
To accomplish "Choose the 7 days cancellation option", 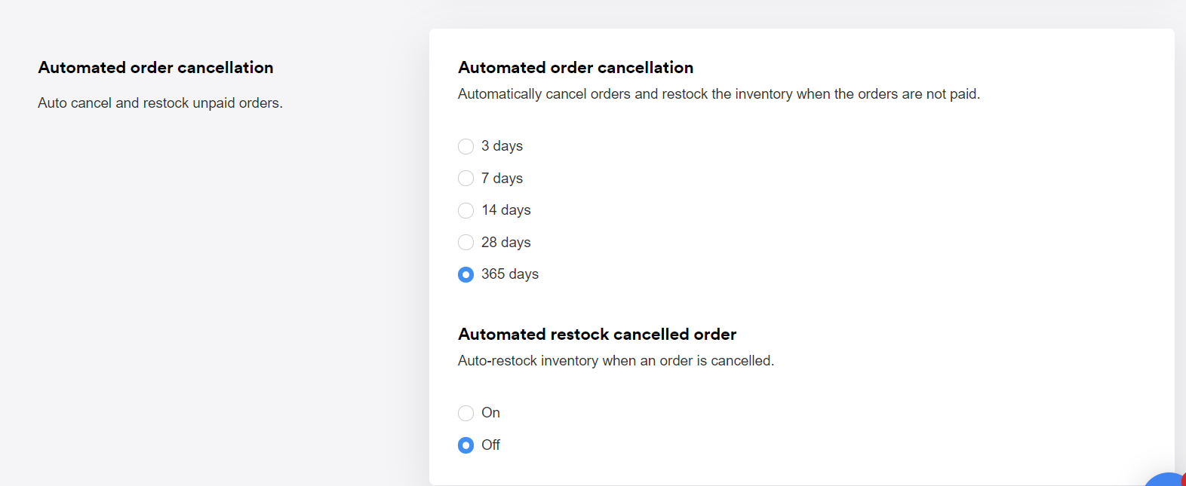I will pos(466,179).
